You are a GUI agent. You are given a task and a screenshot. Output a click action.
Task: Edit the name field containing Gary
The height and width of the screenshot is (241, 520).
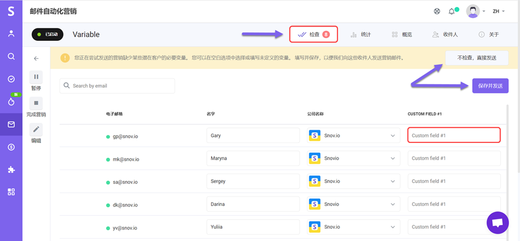pos(253,135)
